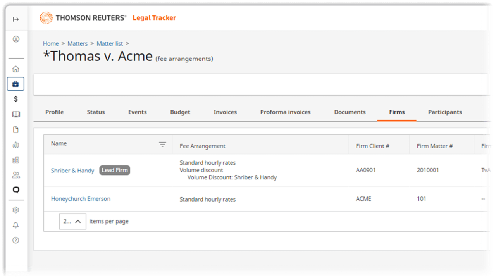Open the notifications bell icon
496x279 pixels.
click(16, 225)
